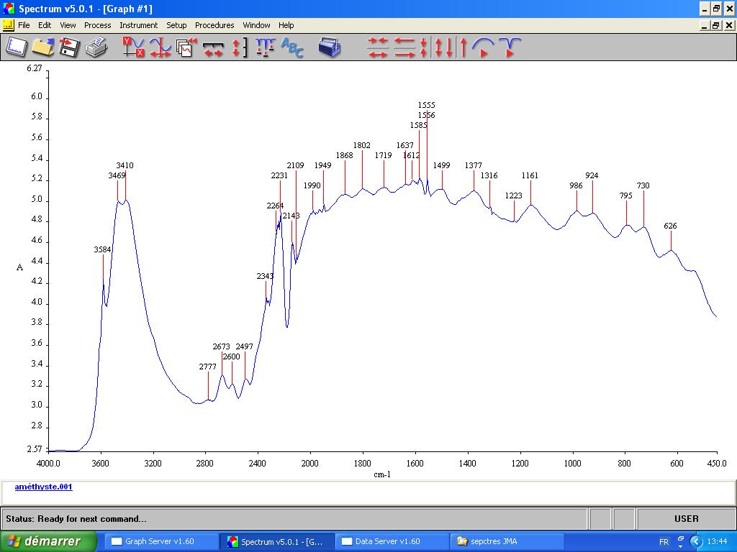
Task: Click the overlay spectra windows icon
Action: pos(186,48)
